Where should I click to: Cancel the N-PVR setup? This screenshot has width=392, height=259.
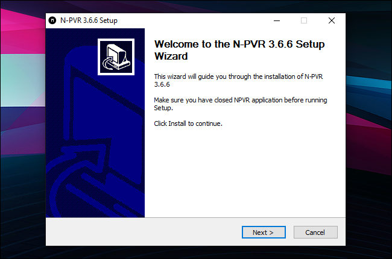coord(315,232)
